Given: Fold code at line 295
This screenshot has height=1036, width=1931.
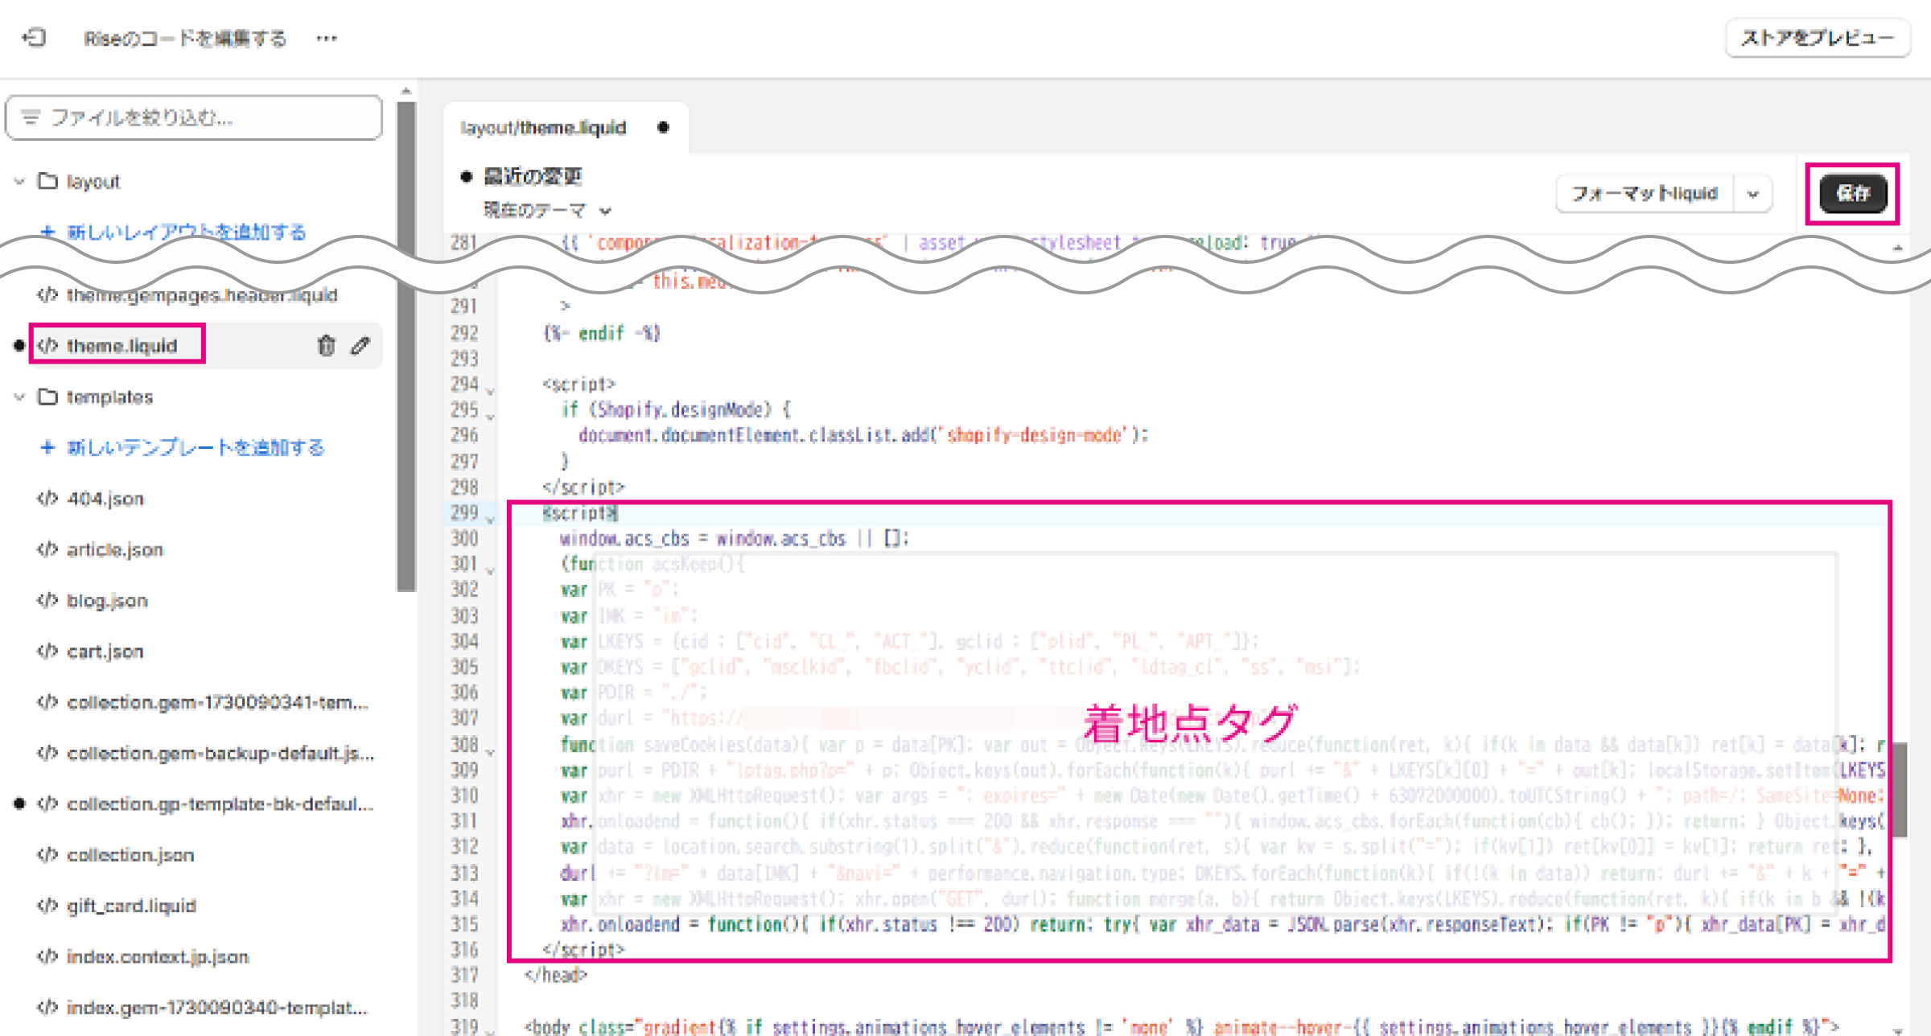Looking at the screenshot, I should click(490, 416).
